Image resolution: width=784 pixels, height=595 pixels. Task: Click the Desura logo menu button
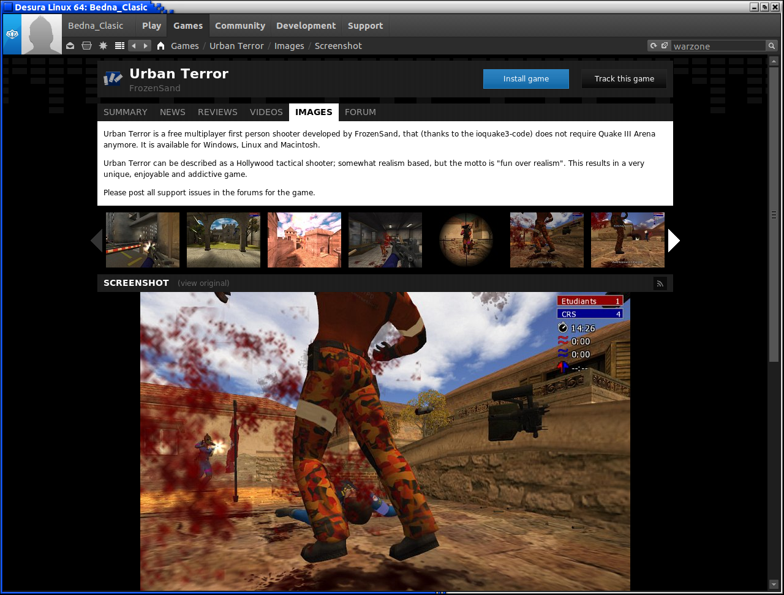tap(12, 34)
